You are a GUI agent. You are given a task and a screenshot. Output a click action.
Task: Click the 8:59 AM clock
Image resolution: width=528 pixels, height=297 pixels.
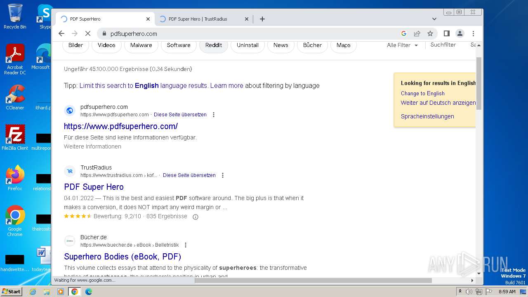click(x=507, y=292)
